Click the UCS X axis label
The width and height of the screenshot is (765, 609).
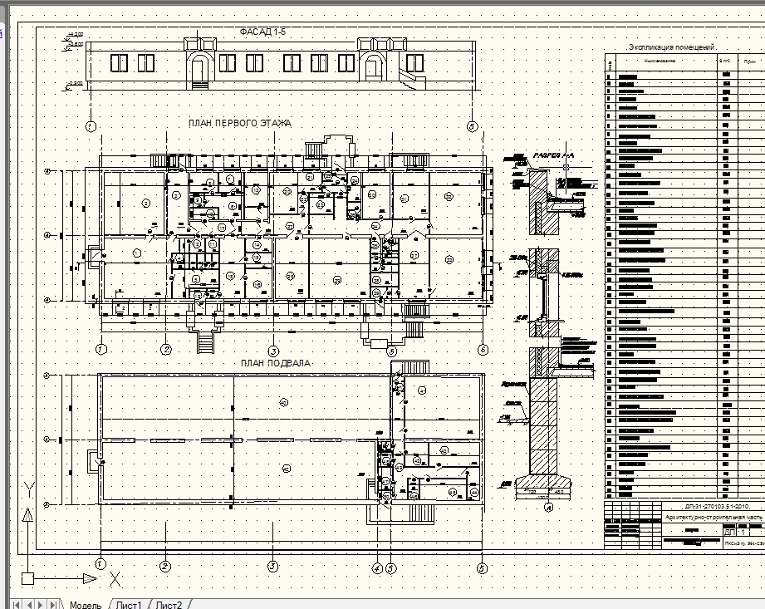coord(115,579)
